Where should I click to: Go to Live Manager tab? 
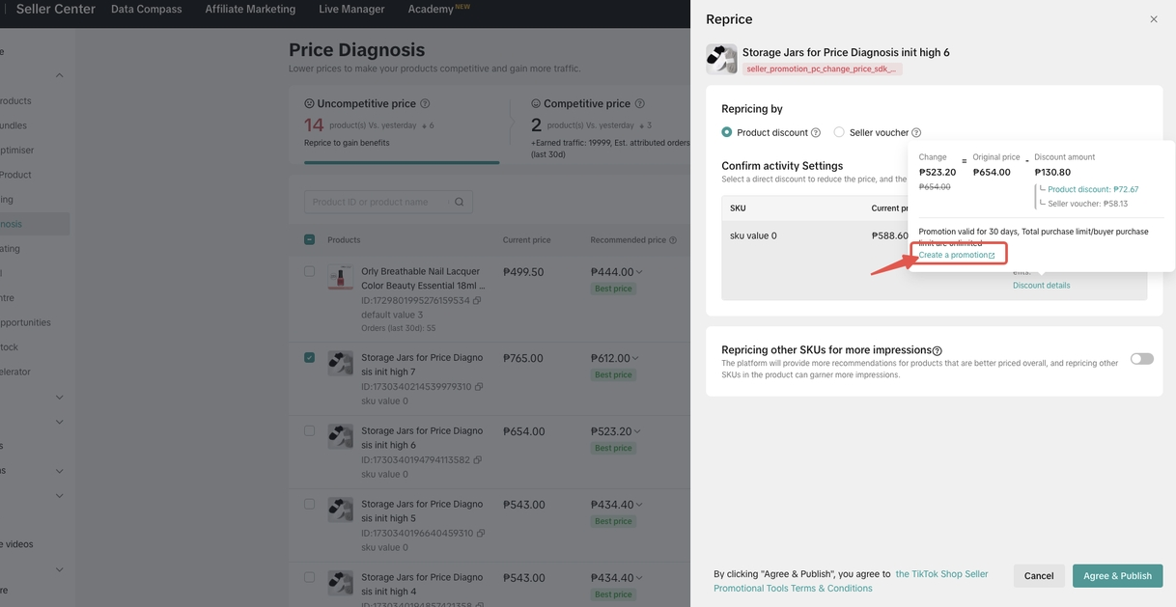351,10
